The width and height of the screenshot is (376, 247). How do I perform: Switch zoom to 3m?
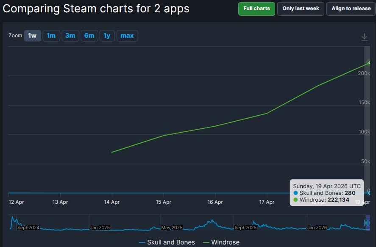tap(70, 36)
